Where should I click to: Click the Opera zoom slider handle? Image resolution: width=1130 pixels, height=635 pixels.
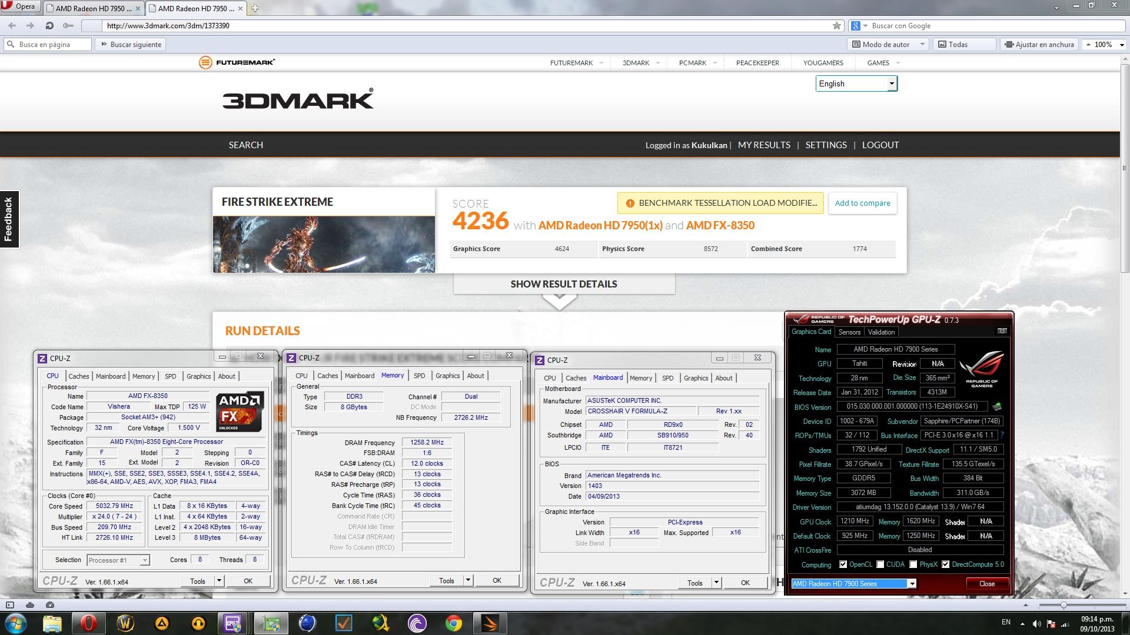click(x=1063, y=605)
